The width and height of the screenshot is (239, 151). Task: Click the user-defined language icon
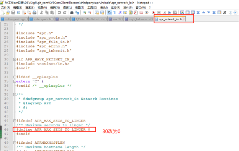pos(125,13)
